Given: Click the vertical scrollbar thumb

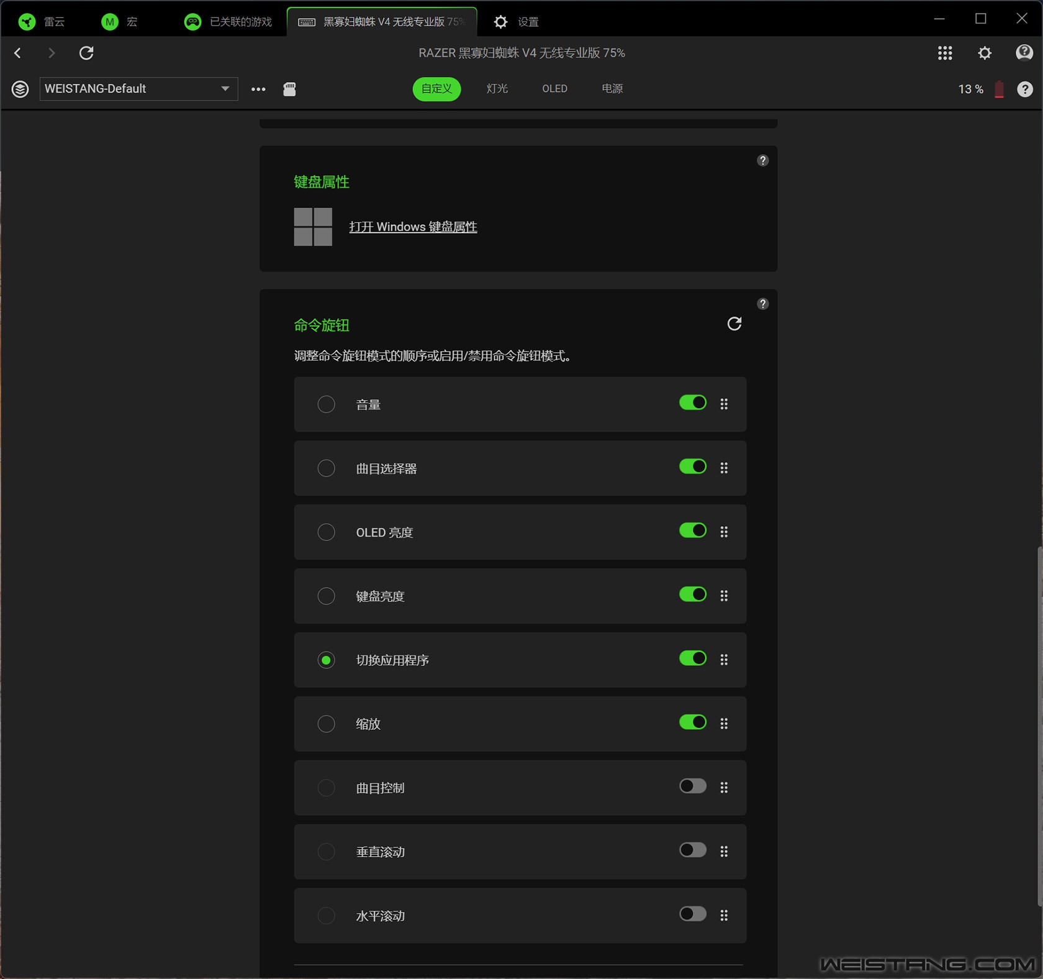Looking at the screenshot, I should 1039,727.
